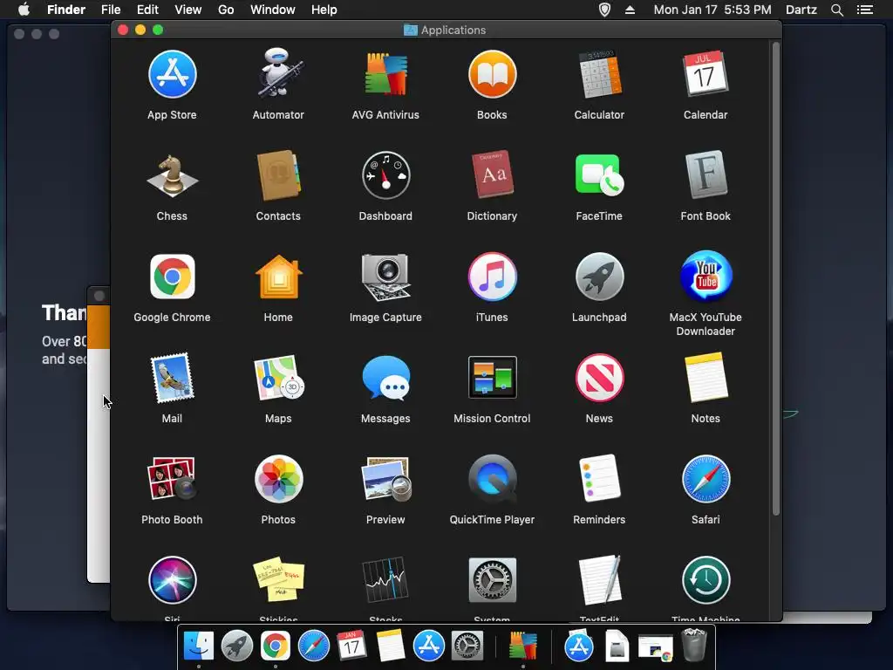
Task: Click Chrome in the Dock
Action: tap(276, 646)
